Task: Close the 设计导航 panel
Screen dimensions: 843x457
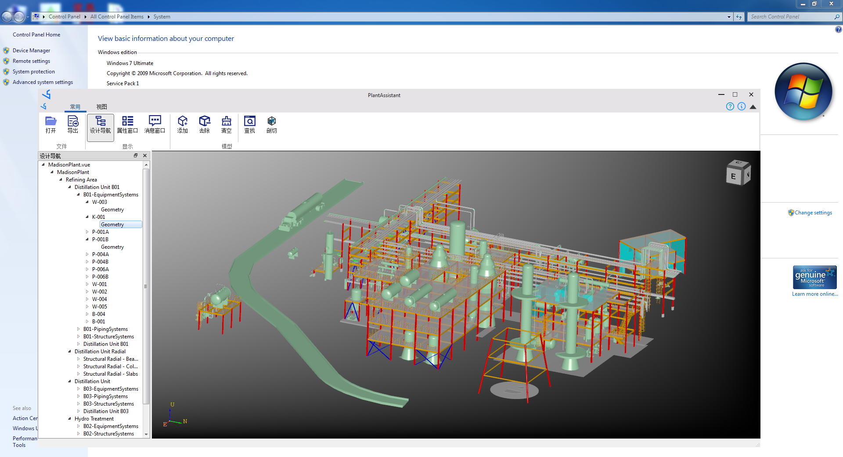Action: tap(145, 156)
